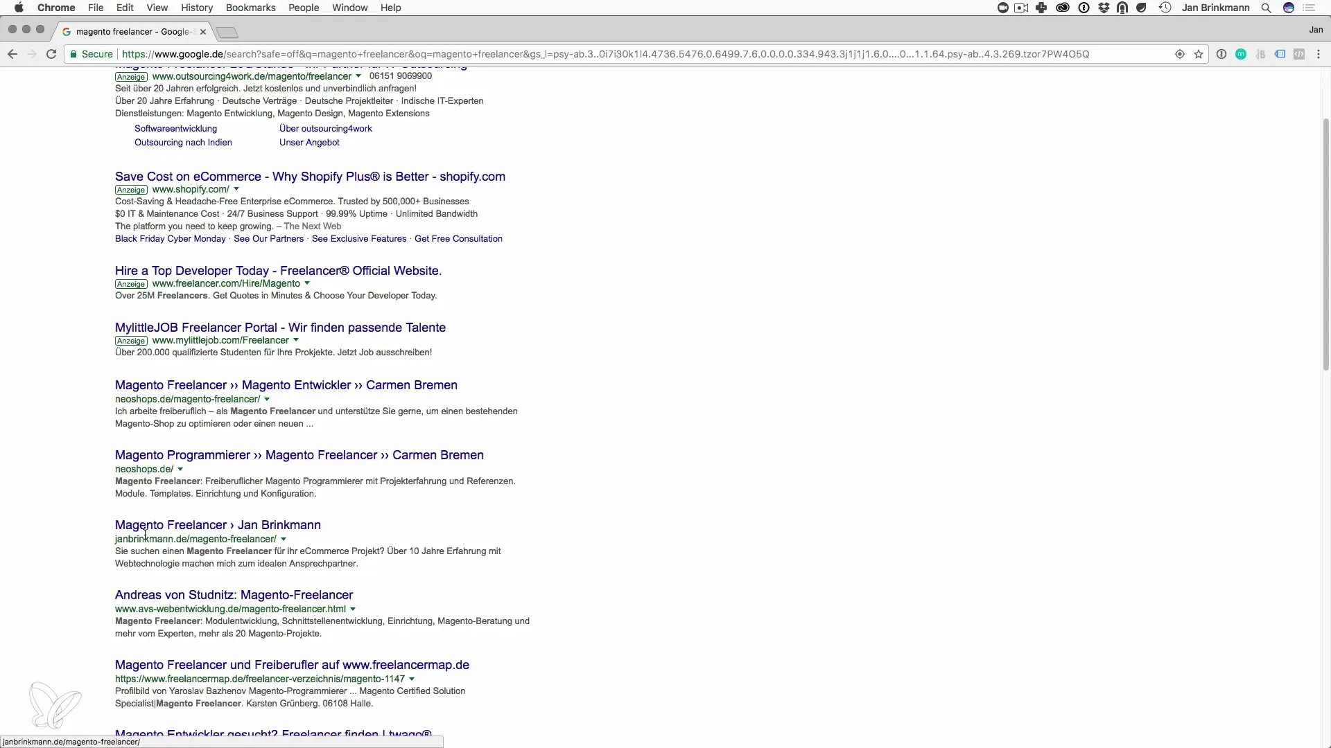Expand arrow next to freelancer.com/Hire/Magento
The width and height of the screenshot is (1331, 748).
pyautogui.click(x=307, y=283)
